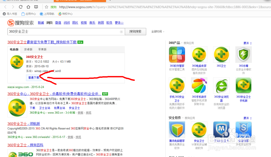Reload the page with refresh icon

pos(21,7)
